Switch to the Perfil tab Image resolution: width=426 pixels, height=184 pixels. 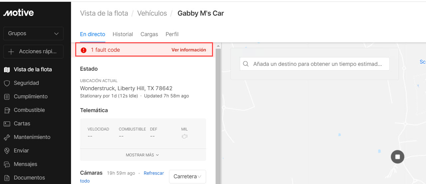[x=172, y=34]
